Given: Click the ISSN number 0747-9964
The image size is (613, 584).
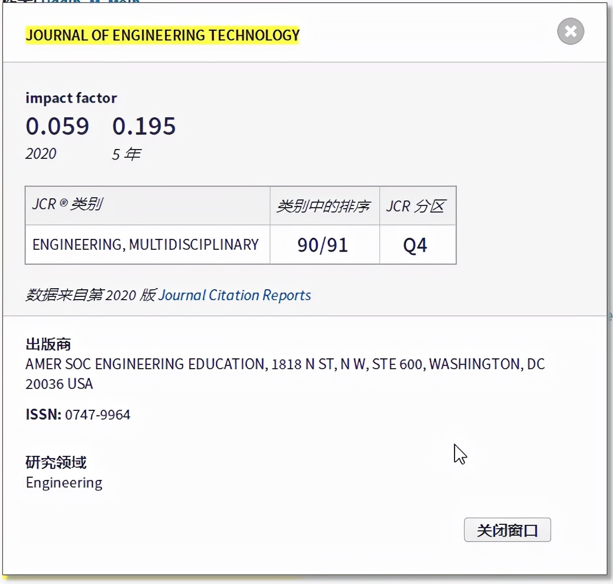Looking at the screenshot, I should pyautogui.click(x=98, y=415).
